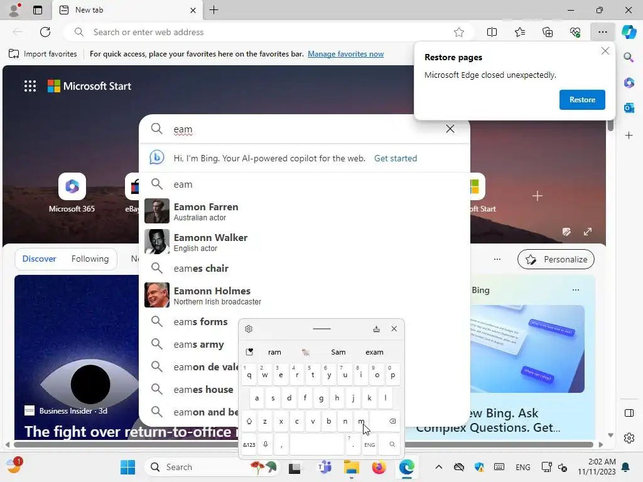Open Copilot in the sidebar
This screenshot has height=482, width=643.
pos(629,32)
